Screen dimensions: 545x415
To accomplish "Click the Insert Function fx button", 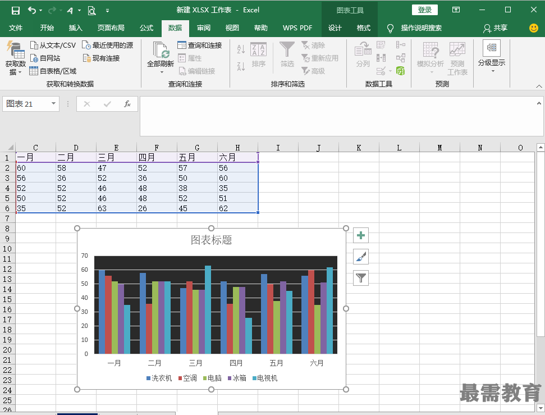I will click(127, 104).
